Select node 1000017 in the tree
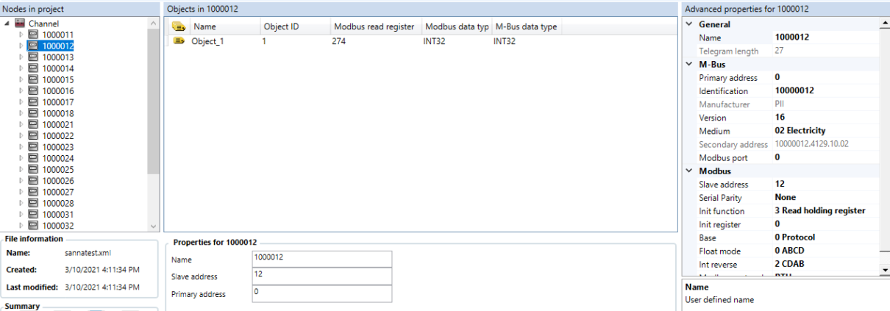Viewport: 890px width, 311px height. point(57,102)
